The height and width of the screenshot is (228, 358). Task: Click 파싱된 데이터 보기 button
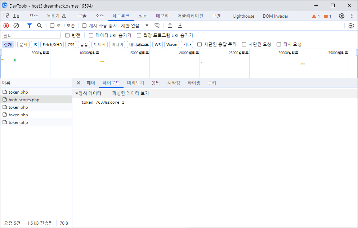click(x=130, y=93)
